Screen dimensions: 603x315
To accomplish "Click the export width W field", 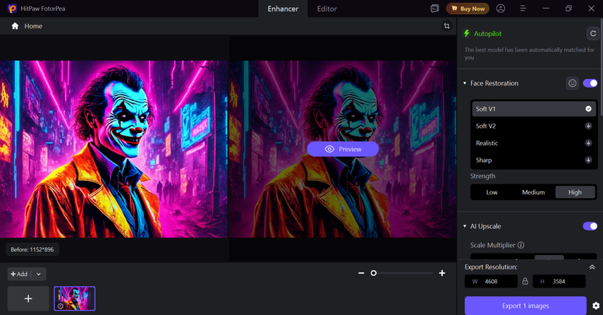I will coord(491,281).
